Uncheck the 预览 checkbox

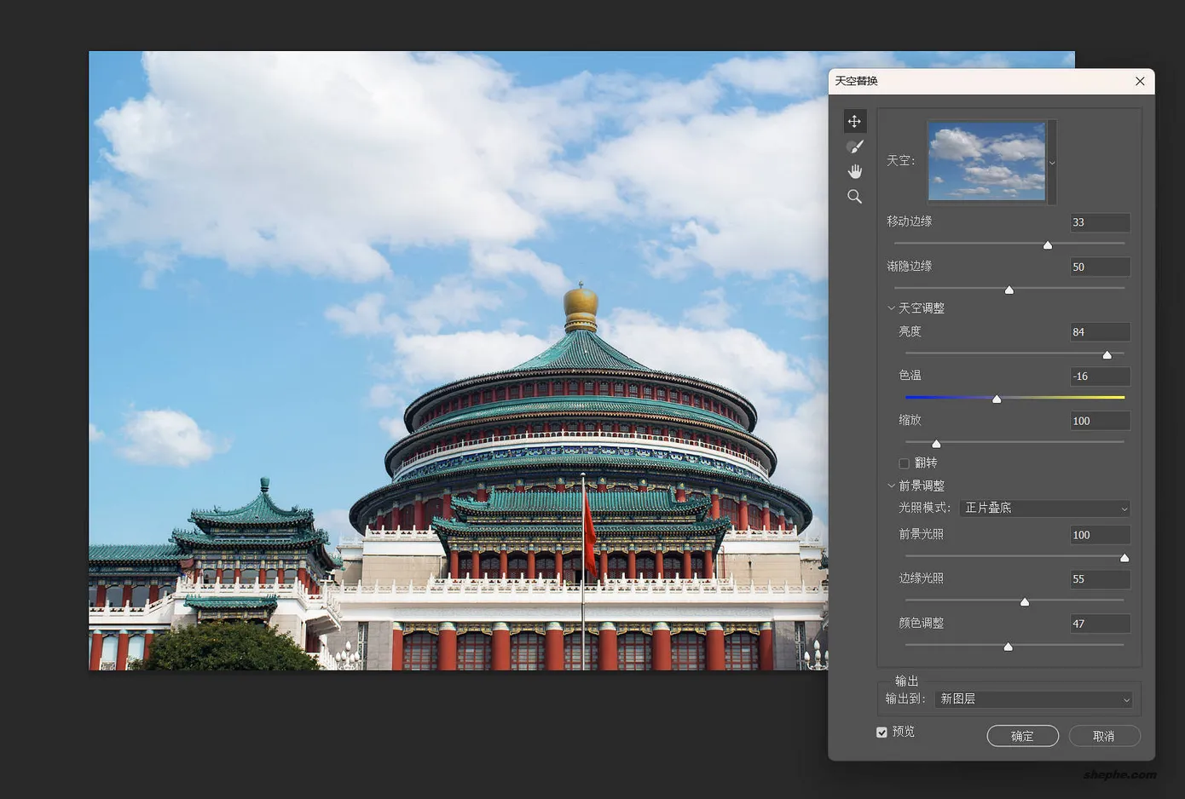pyautogui.click(x=882, y=733)
